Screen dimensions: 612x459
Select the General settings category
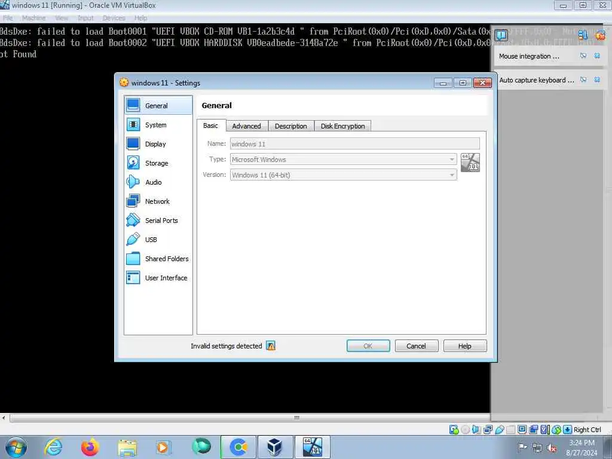(158, 105)
